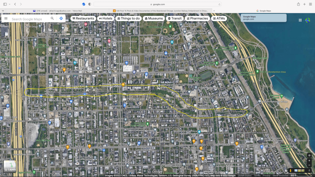Filter map by Pharmacies
This screenshot has height=177, width=315.
197,18
